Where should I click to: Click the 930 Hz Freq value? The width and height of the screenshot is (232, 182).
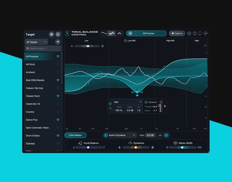click(119, 110)
